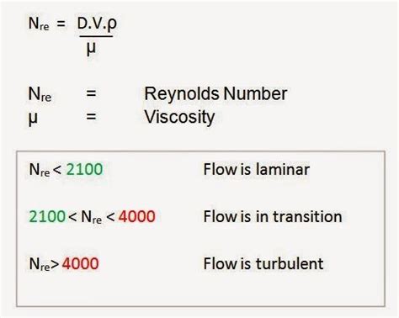
Task: Select the D.V.ρ numerator of the formula
Action: 97,24
